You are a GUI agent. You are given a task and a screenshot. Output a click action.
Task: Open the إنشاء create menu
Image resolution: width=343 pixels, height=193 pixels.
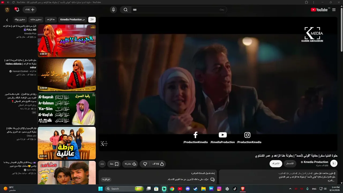(29, 10)
